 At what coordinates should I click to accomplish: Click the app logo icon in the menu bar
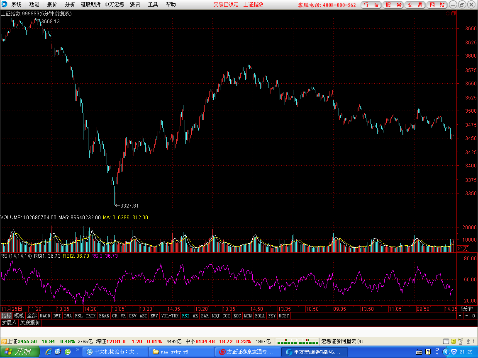pyautogui.click(x=4, y=4)
